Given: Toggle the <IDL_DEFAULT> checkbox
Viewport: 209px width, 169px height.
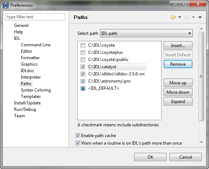Looking at the screenshot, I should click(83, 88).
